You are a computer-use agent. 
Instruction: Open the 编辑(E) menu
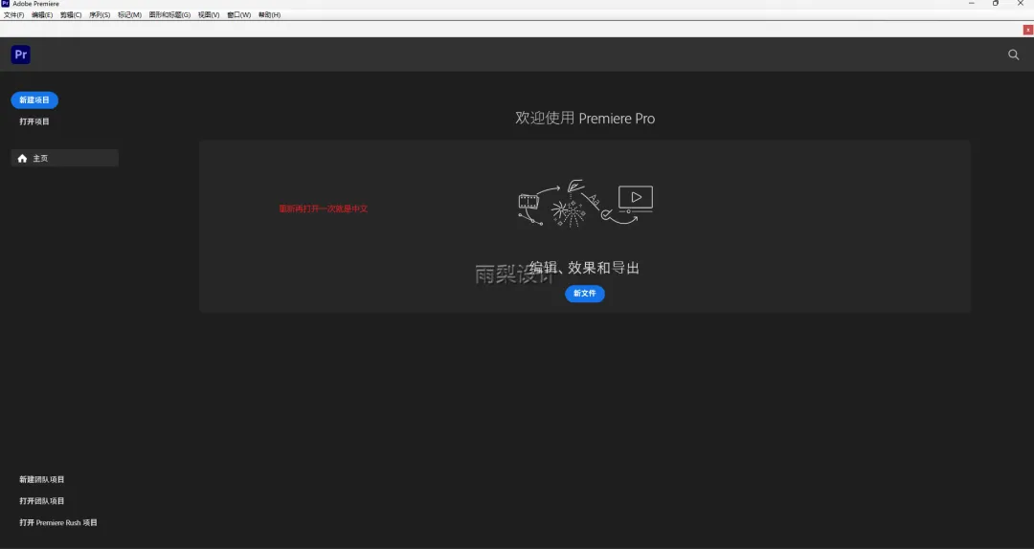coord(42,15)
